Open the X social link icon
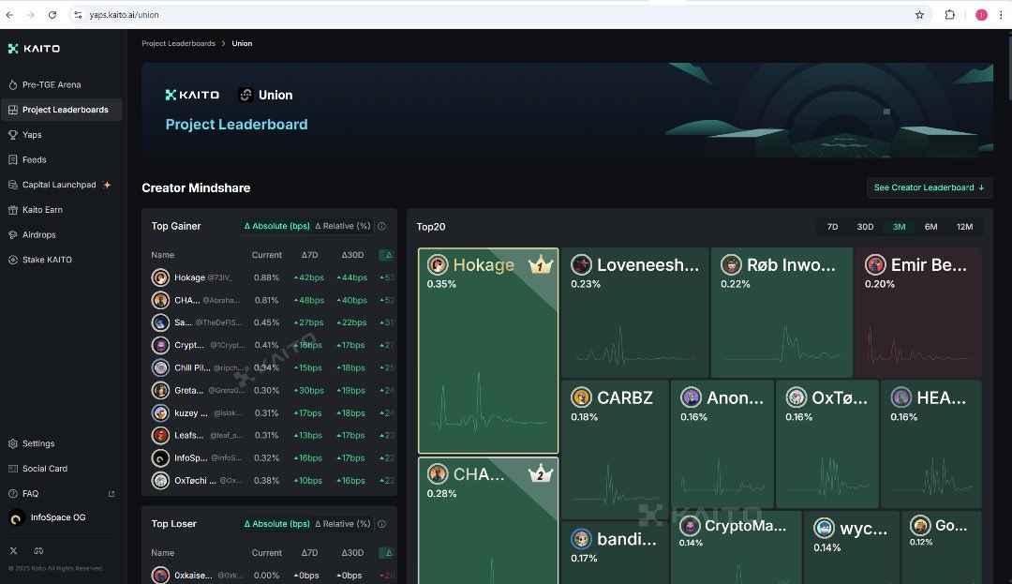1012x584 pixels. tap(14, 550)
